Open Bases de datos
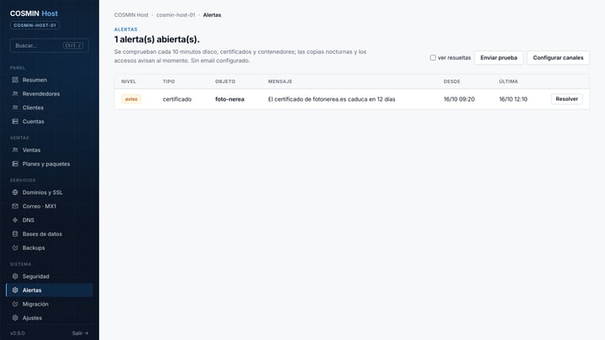This screenshot has width=605, height=340. pyautogui.click(x=50, y=234)
